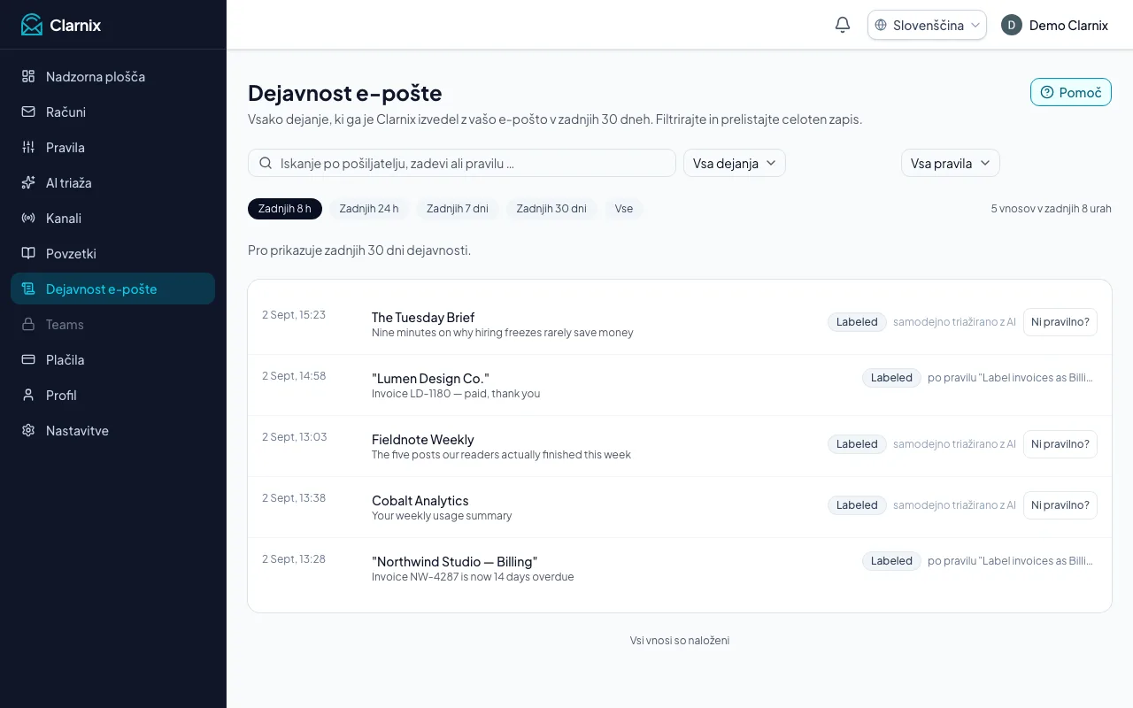The image size is (1133, 708).
Task: Open Plačila page in sidebar
Action: [112, 359]
